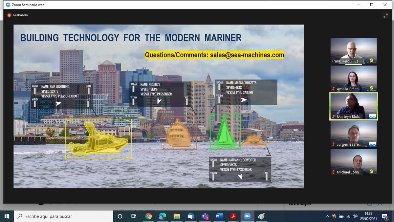Click 'NAME: NATHANIEL BOWDITCH' label
Image resolution: width=394 pixels, height=222 pixels.
(238, 160)
